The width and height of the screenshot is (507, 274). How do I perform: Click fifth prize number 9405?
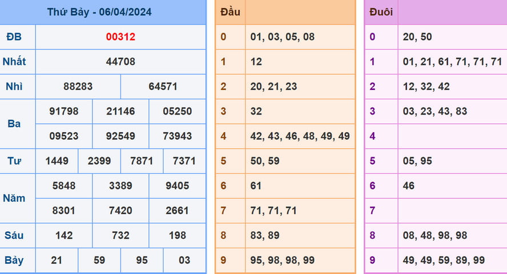click(177, 186)
